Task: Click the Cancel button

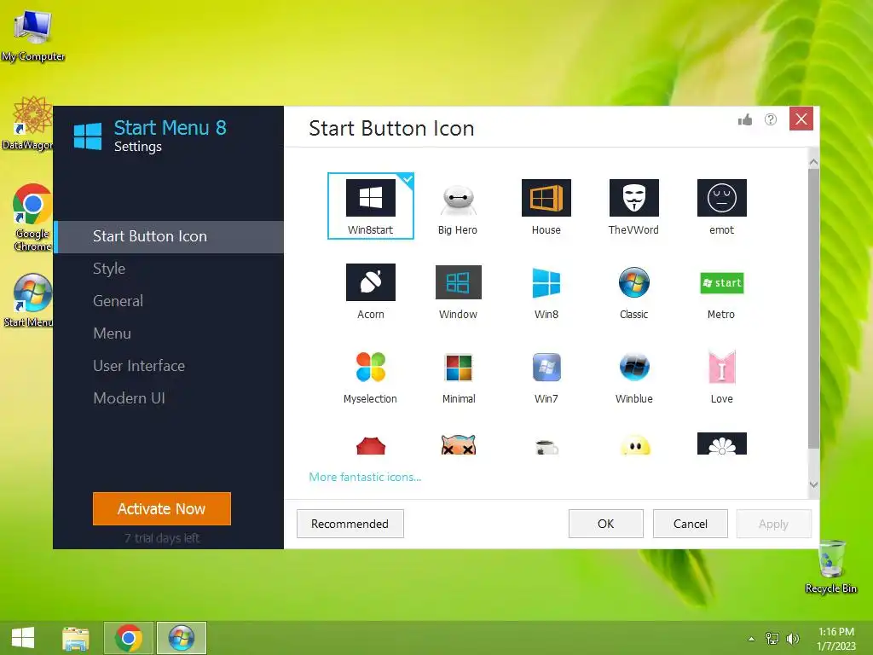Action: pyautogui.click(x=691, y=524)
